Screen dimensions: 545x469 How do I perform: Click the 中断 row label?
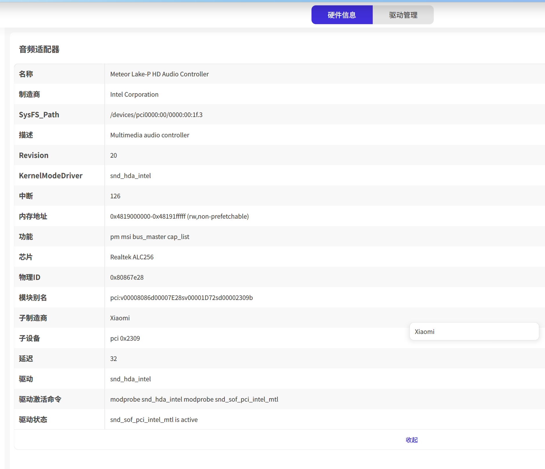tap(26, 196)
